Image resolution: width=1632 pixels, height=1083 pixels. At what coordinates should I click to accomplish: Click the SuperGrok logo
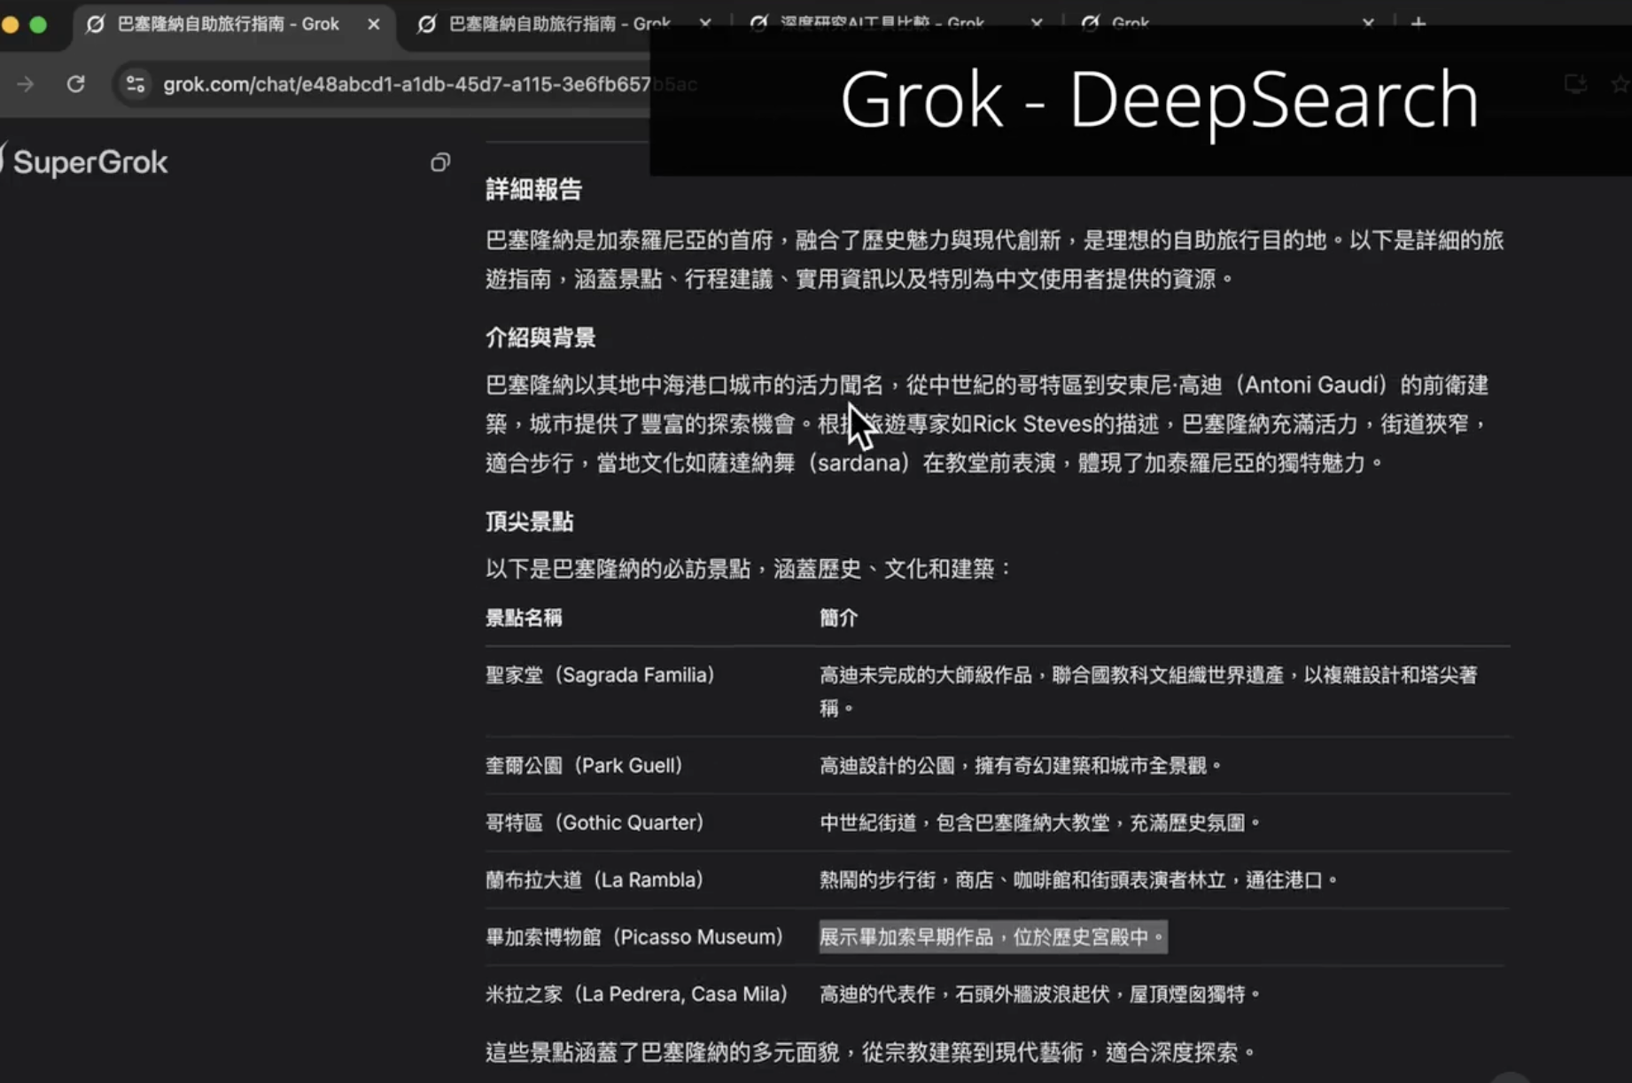[x=85, y=162]
